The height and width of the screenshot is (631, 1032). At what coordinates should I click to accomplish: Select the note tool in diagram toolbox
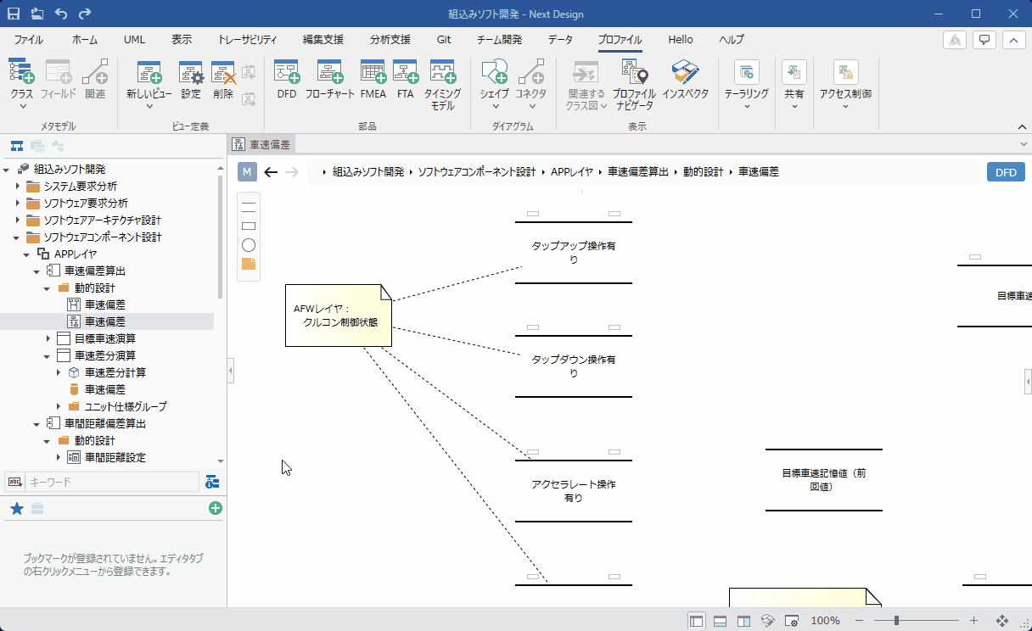[249, 264]
